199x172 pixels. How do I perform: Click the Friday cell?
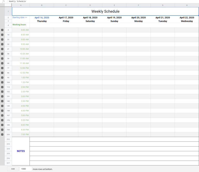[x=66, y=21]
